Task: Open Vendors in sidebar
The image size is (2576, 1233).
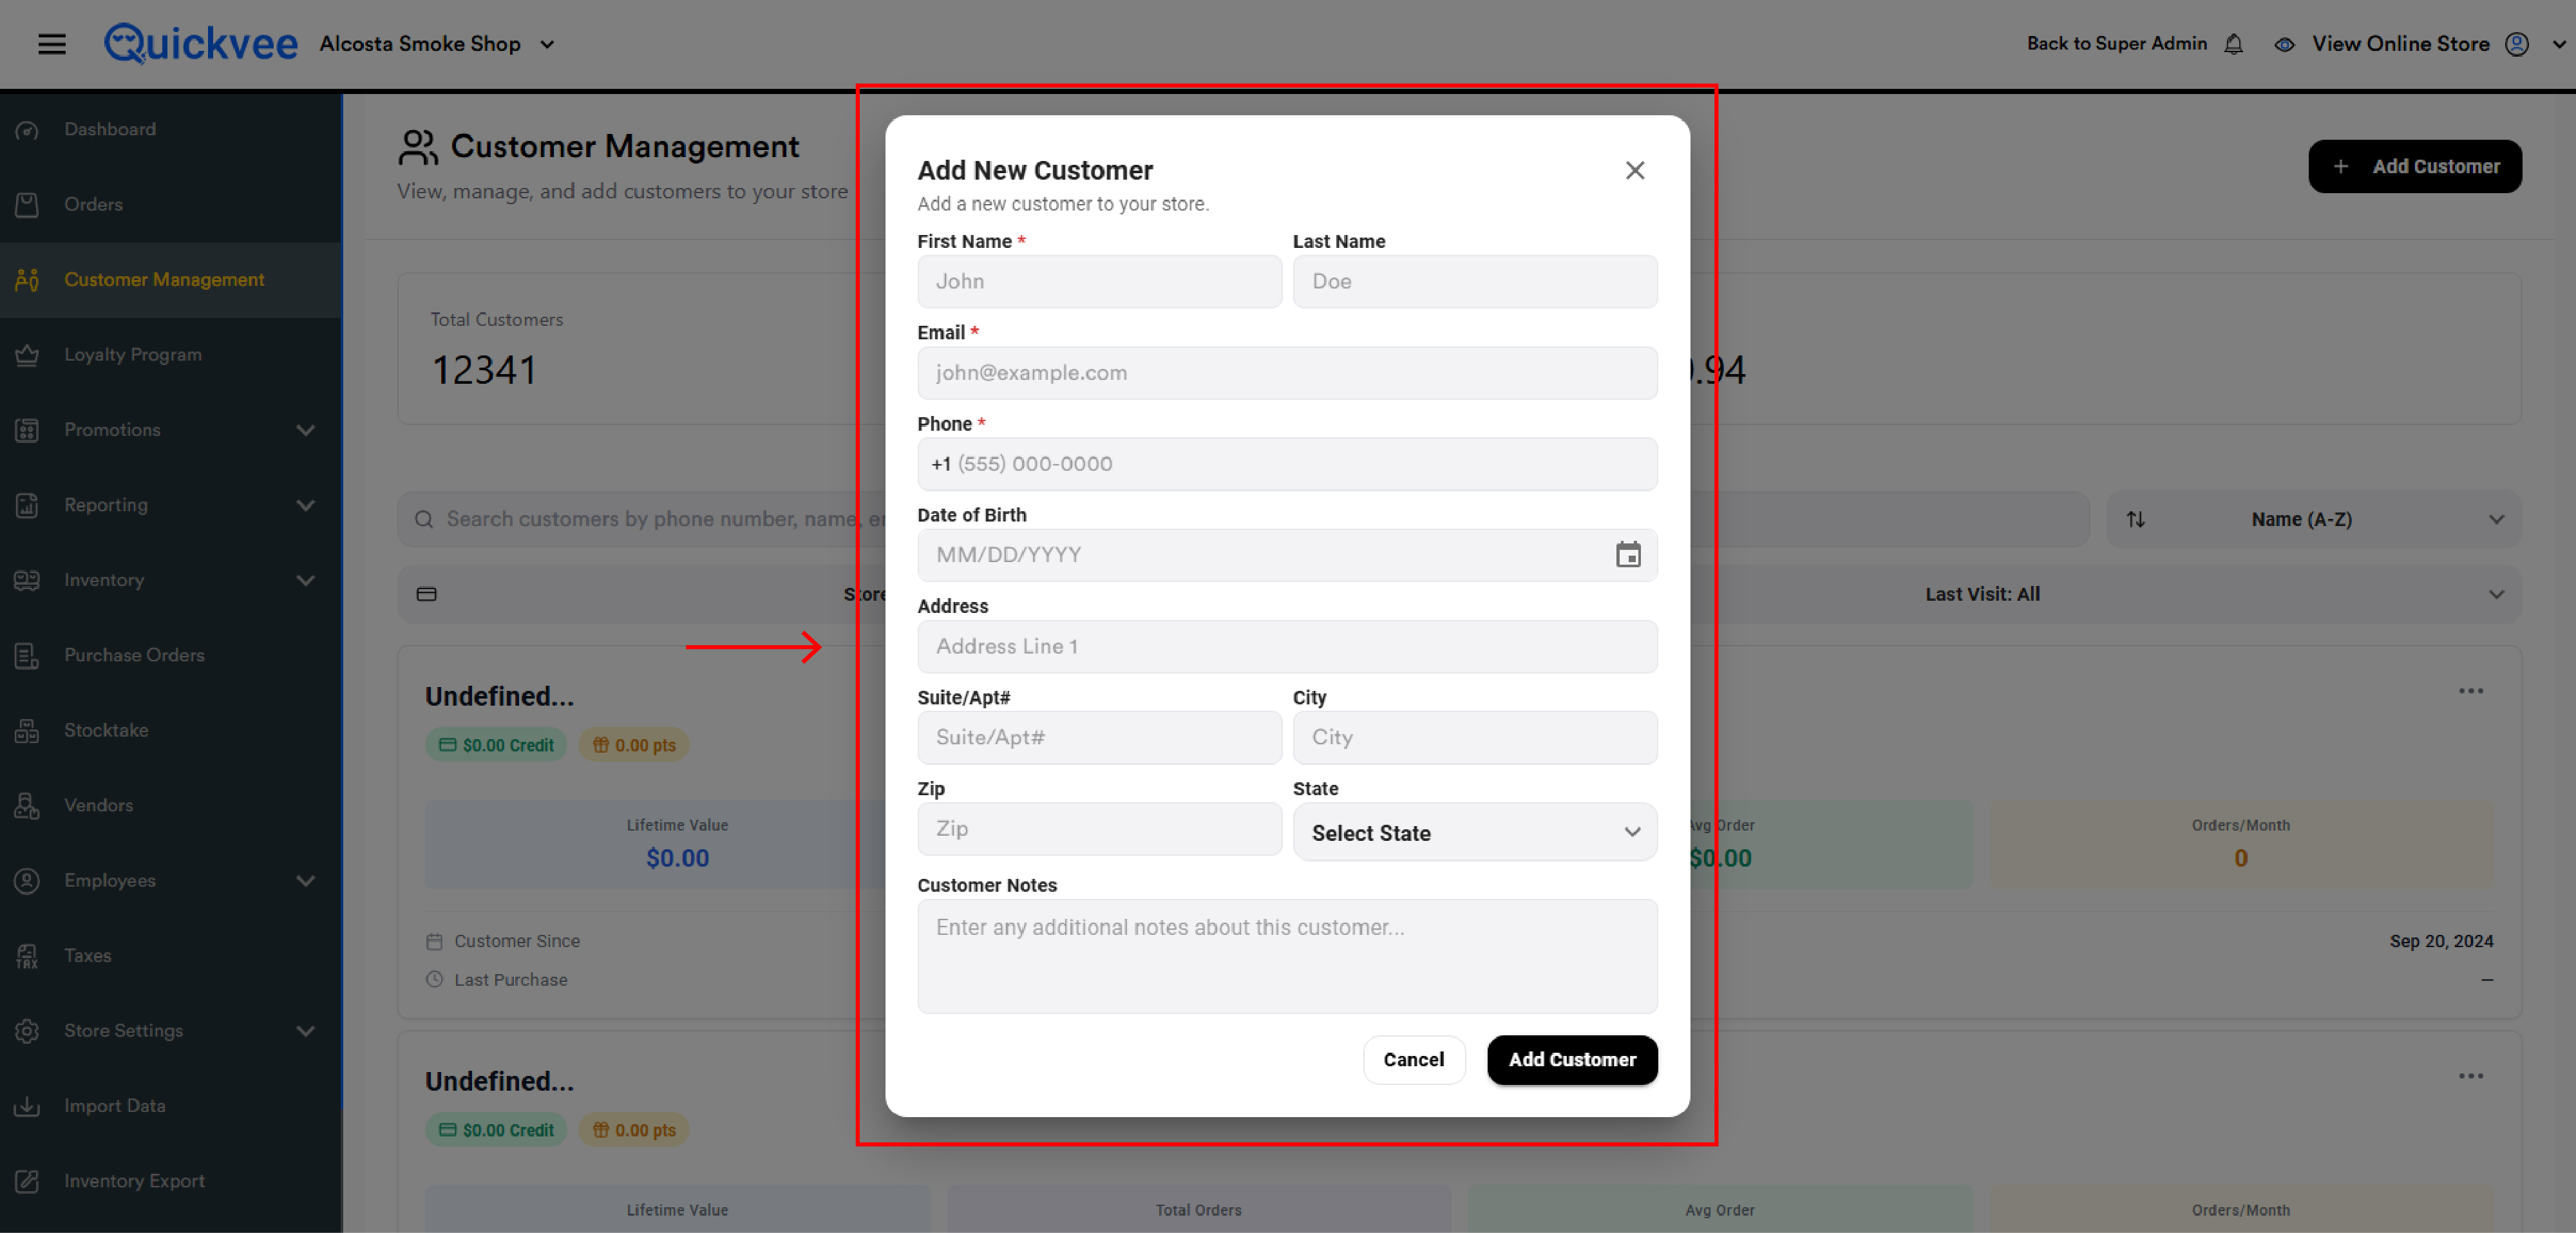Action: pyautogui.click(x=98, y=805)
